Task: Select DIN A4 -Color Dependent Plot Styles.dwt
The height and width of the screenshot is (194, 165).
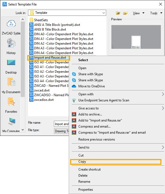Action: tap(61, 53)
